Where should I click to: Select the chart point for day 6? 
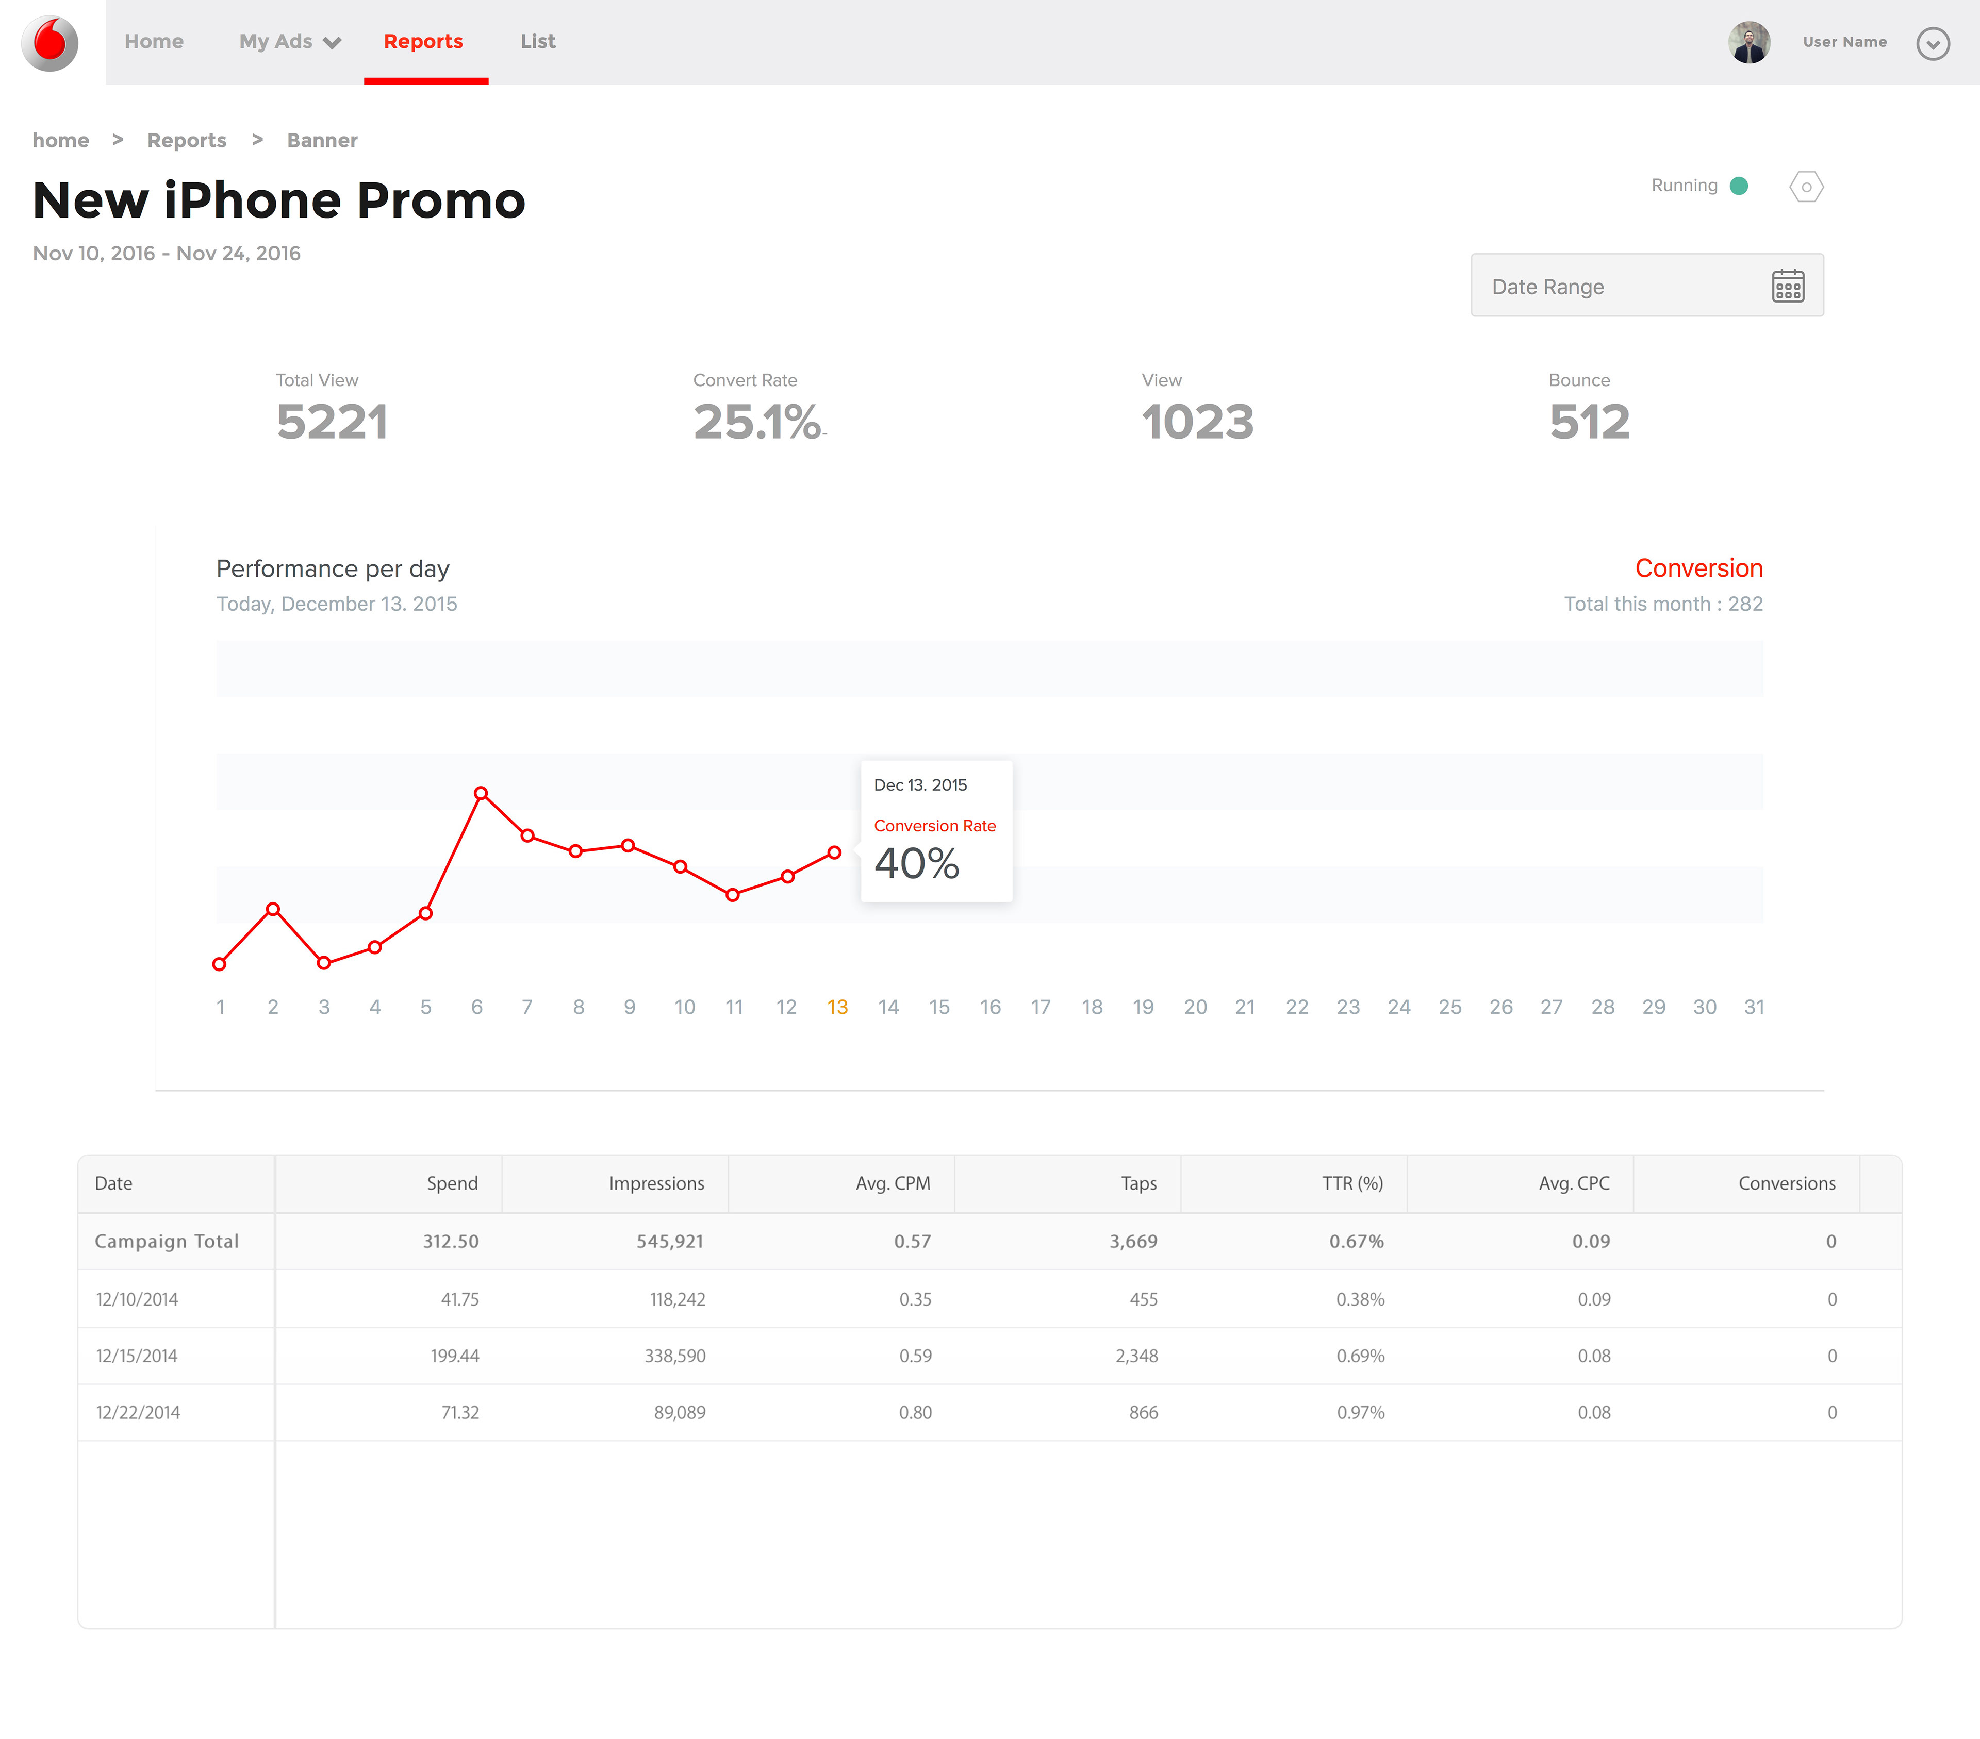click(x=481, y=793)
